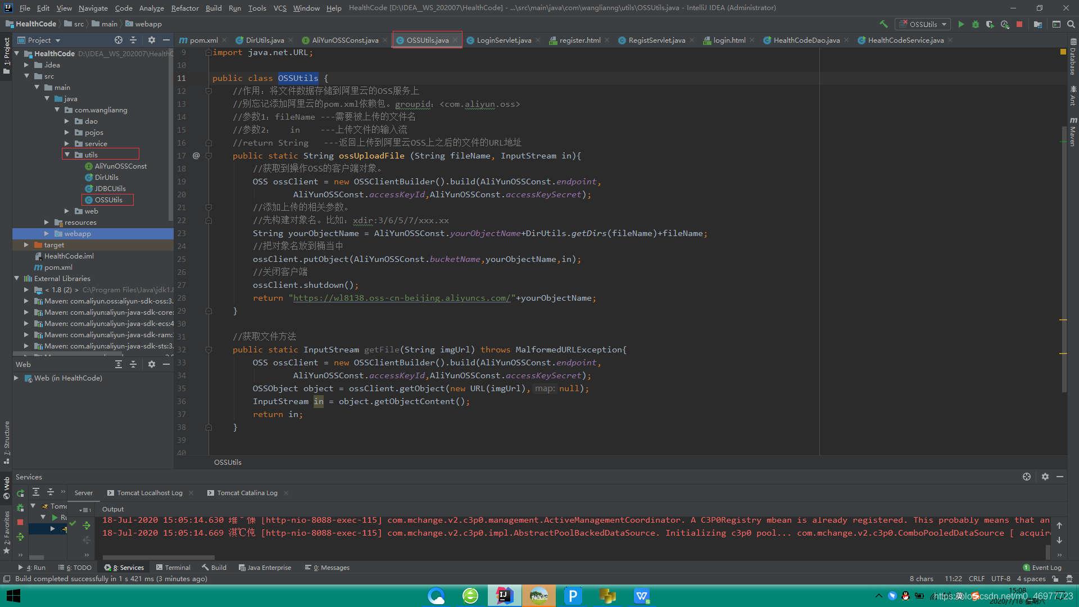Expand all services in the Services tree toolbar

36,492
